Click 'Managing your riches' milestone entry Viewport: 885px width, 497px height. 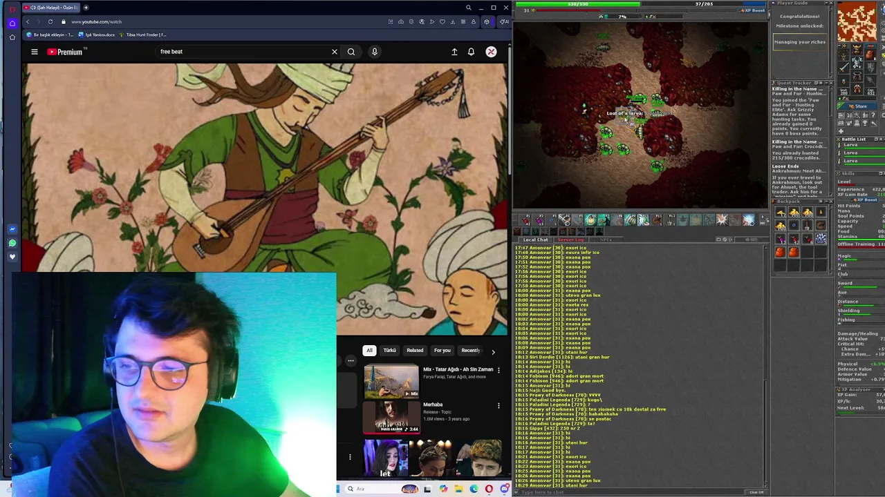799,42
